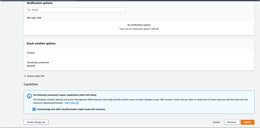
Task: Click the Timeout label
Action: (31, 53)
